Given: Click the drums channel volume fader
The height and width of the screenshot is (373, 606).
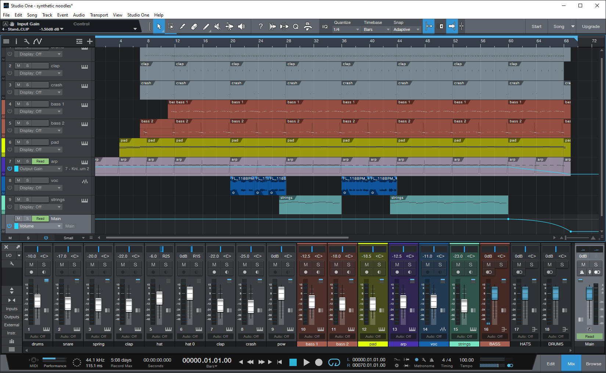Looking at the screenshot, I should tap(37, 301).
